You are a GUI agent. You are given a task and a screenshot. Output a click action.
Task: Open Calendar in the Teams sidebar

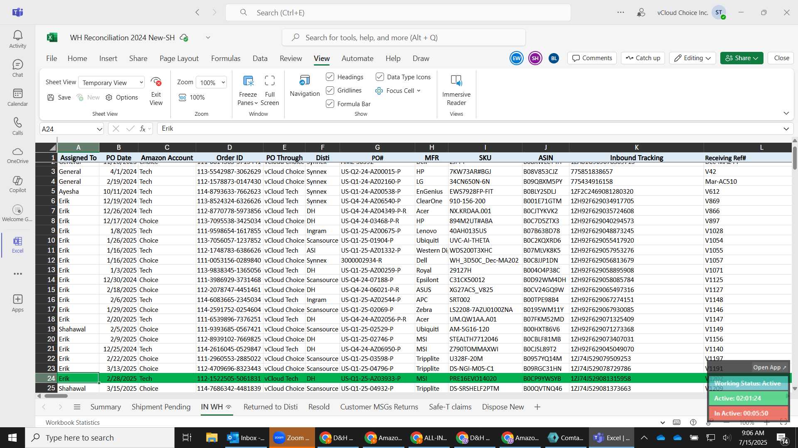click(x=17, y=97)
